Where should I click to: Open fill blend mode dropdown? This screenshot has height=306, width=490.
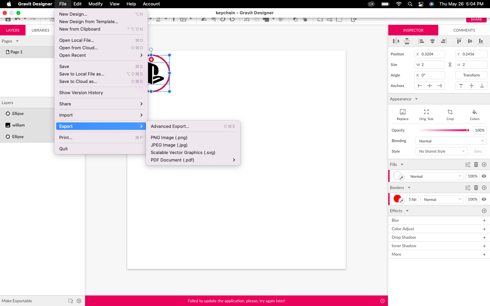point(435,176)
